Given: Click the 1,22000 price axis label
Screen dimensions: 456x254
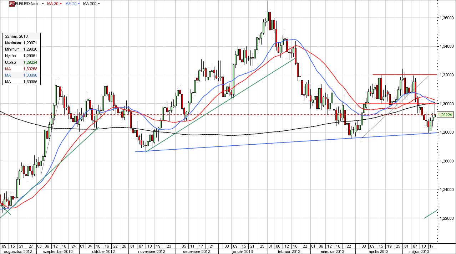Looking at the screenshot, I should pos(446,218).
